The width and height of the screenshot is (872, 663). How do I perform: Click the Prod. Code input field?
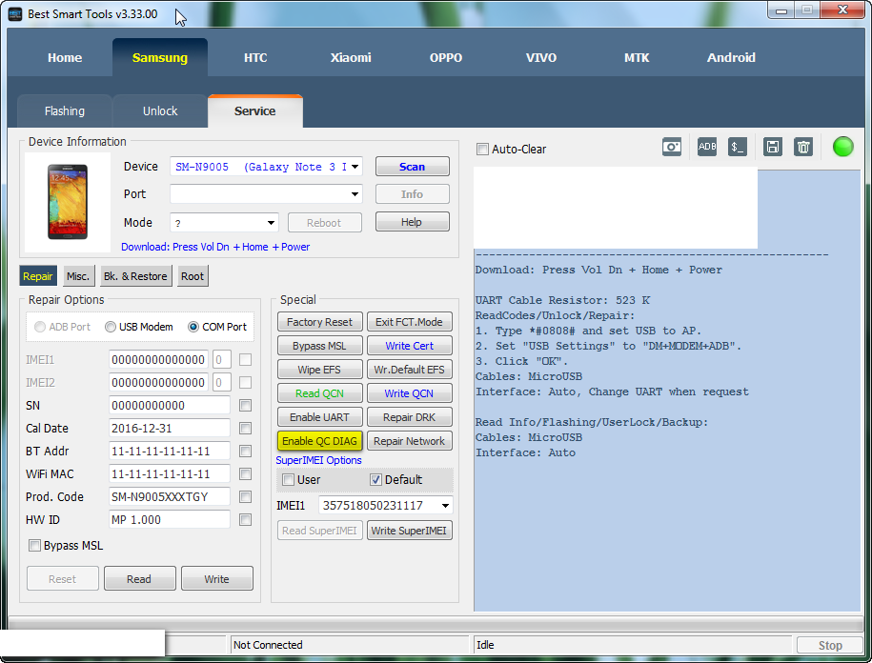pos(170,497)
